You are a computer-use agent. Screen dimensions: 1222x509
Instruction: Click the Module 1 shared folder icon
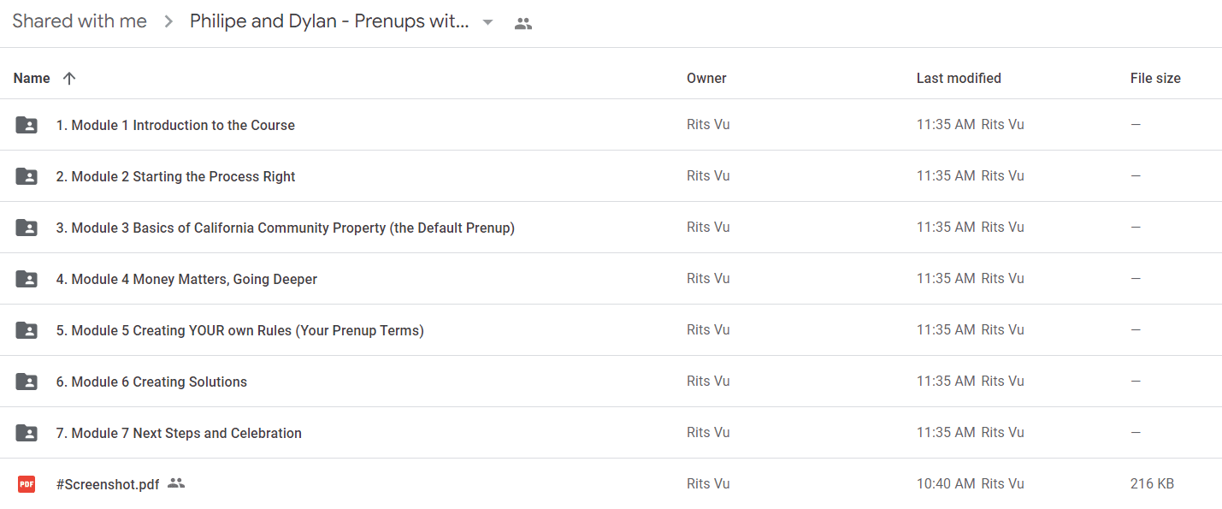click(27, 125)
